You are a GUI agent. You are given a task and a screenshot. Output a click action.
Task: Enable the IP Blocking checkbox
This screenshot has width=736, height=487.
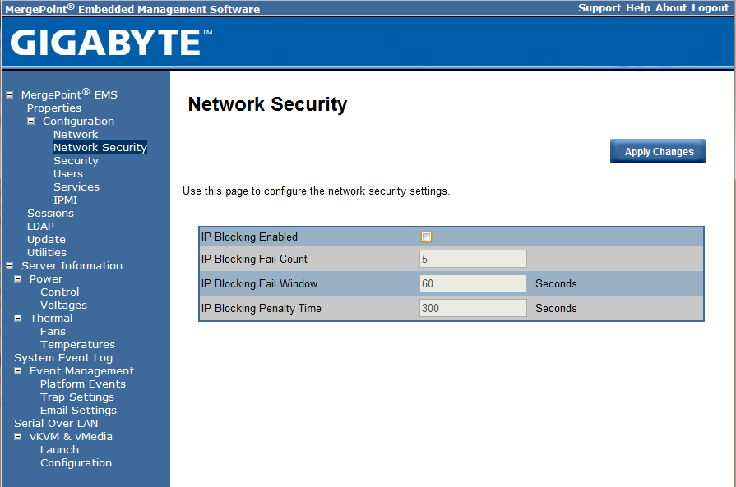pyautogui.click(x=426, y=237)
